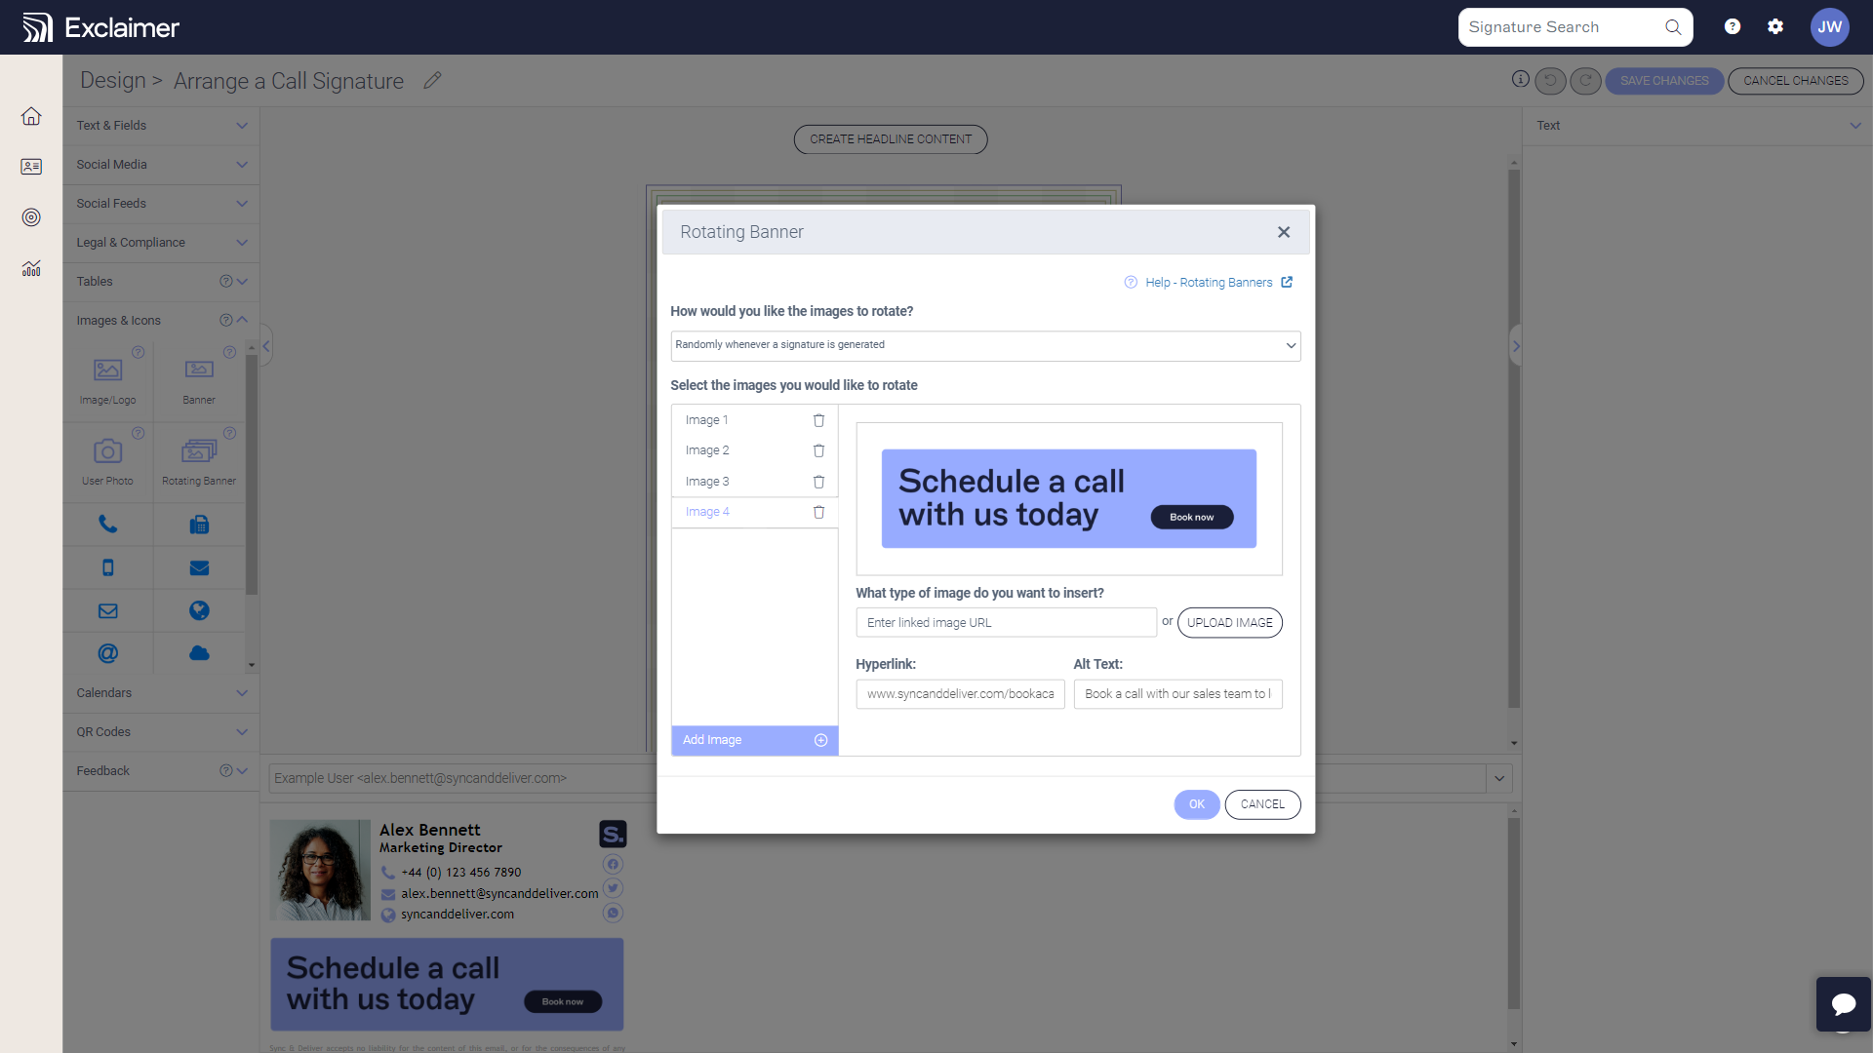The width and height of the screenshot is (1873, 1053).
Task: Click the globe website icon
Action: [x=199, y=610]
